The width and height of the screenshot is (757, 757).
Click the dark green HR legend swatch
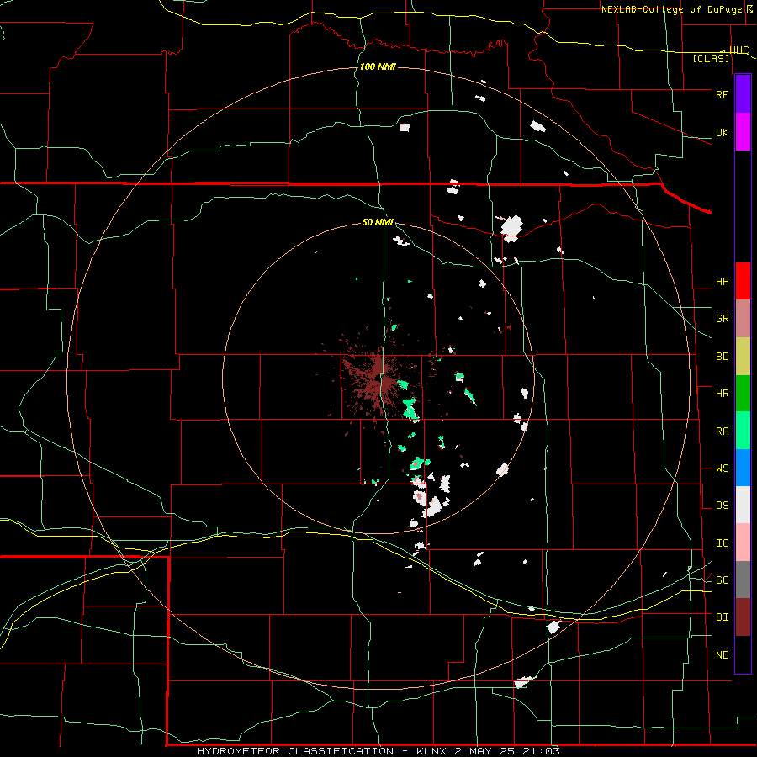743,394
